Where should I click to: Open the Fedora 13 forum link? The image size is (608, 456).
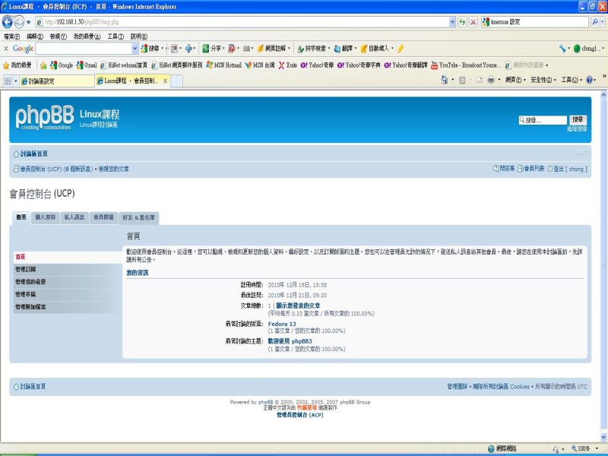pos(282,324)
